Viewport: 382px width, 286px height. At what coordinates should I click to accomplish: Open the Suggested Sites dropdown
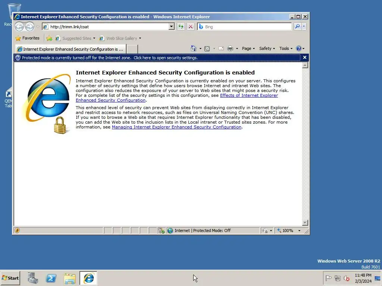click(x=75, y=38)
